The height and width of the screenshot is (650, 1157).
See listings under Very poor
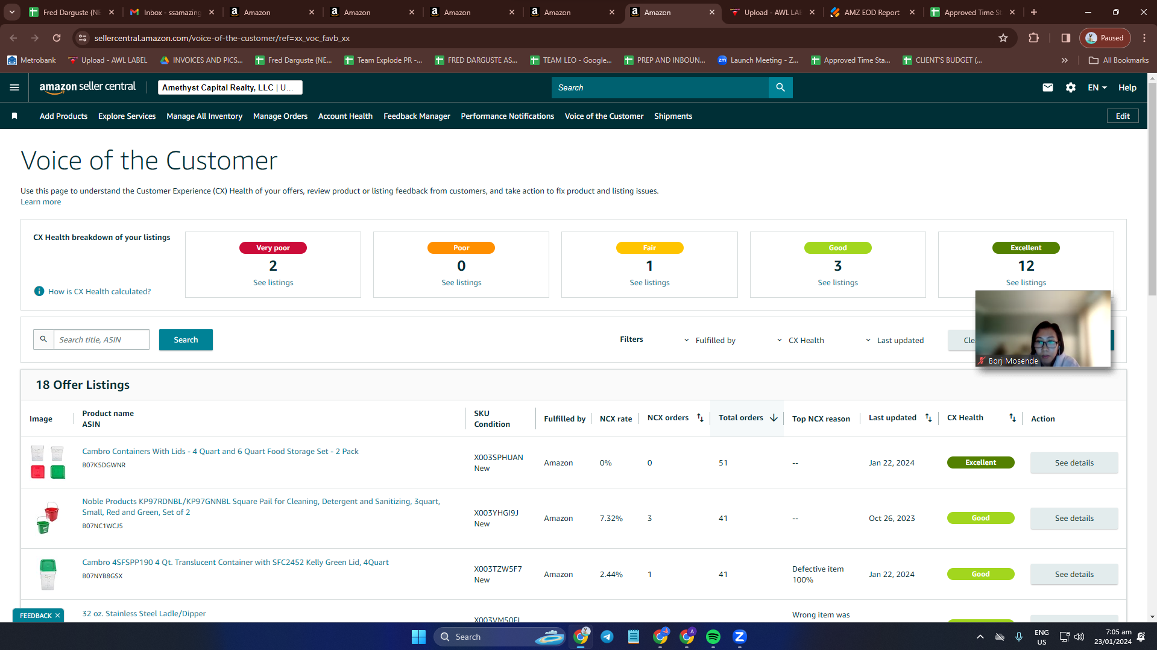pyautogui.click(x=273, y=282)
